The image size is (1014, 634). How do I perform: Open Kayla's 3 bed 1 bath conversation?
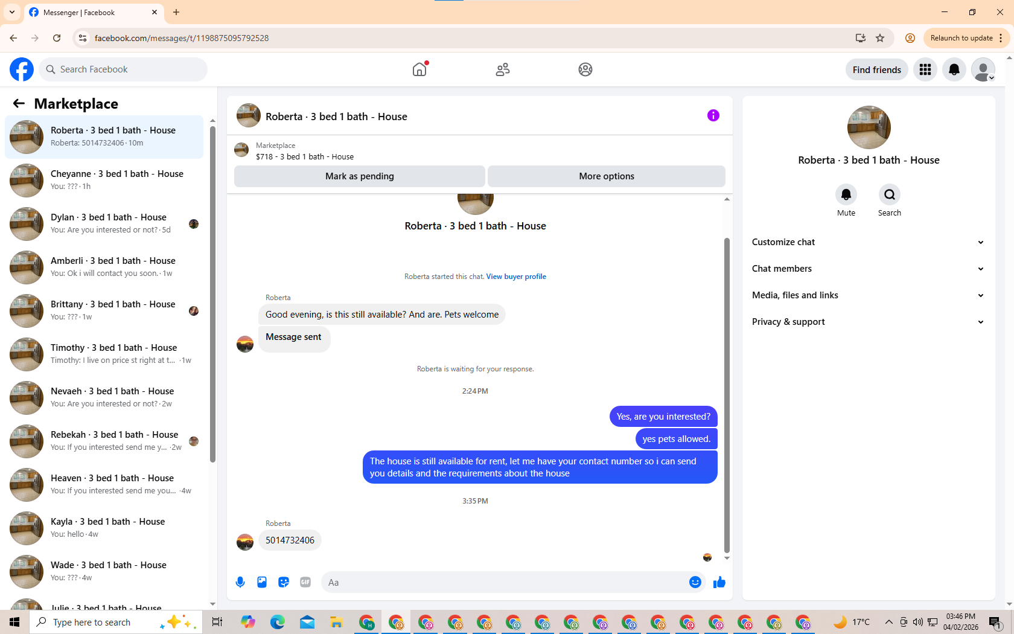point(104,528)
